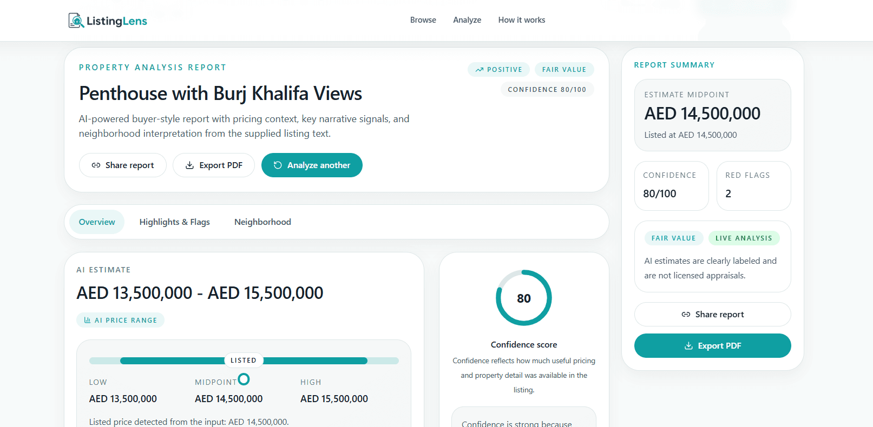Click the sidebar Confidence 80/100 card
Image resolution: width=873 pixels, height=427 pixels.
pyautogui.click(x=671, y=186)
